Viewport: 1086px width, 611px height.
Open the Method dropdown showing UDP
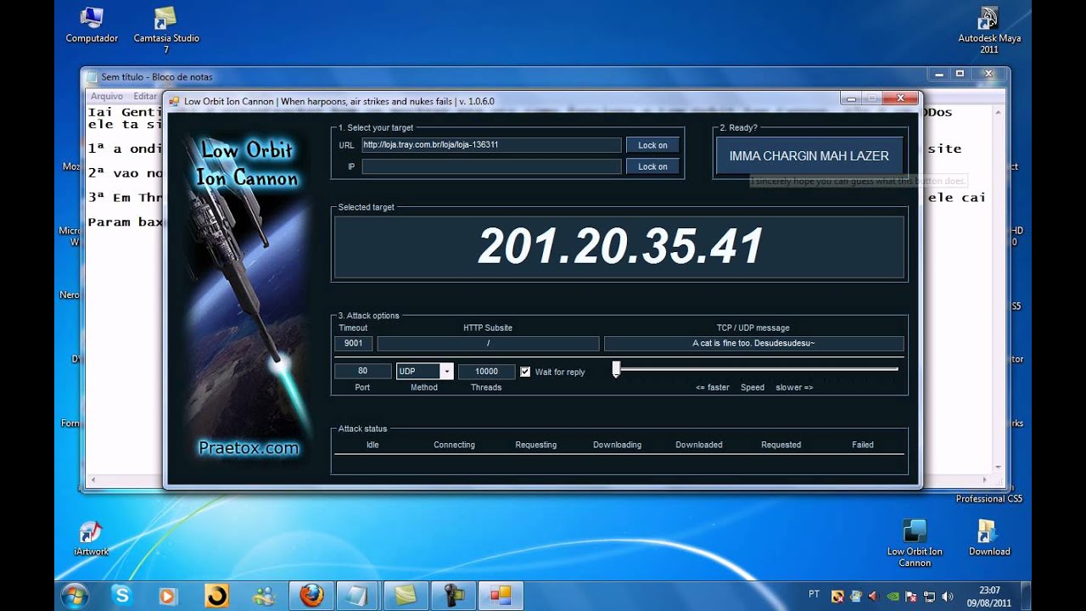click(424, 372)
